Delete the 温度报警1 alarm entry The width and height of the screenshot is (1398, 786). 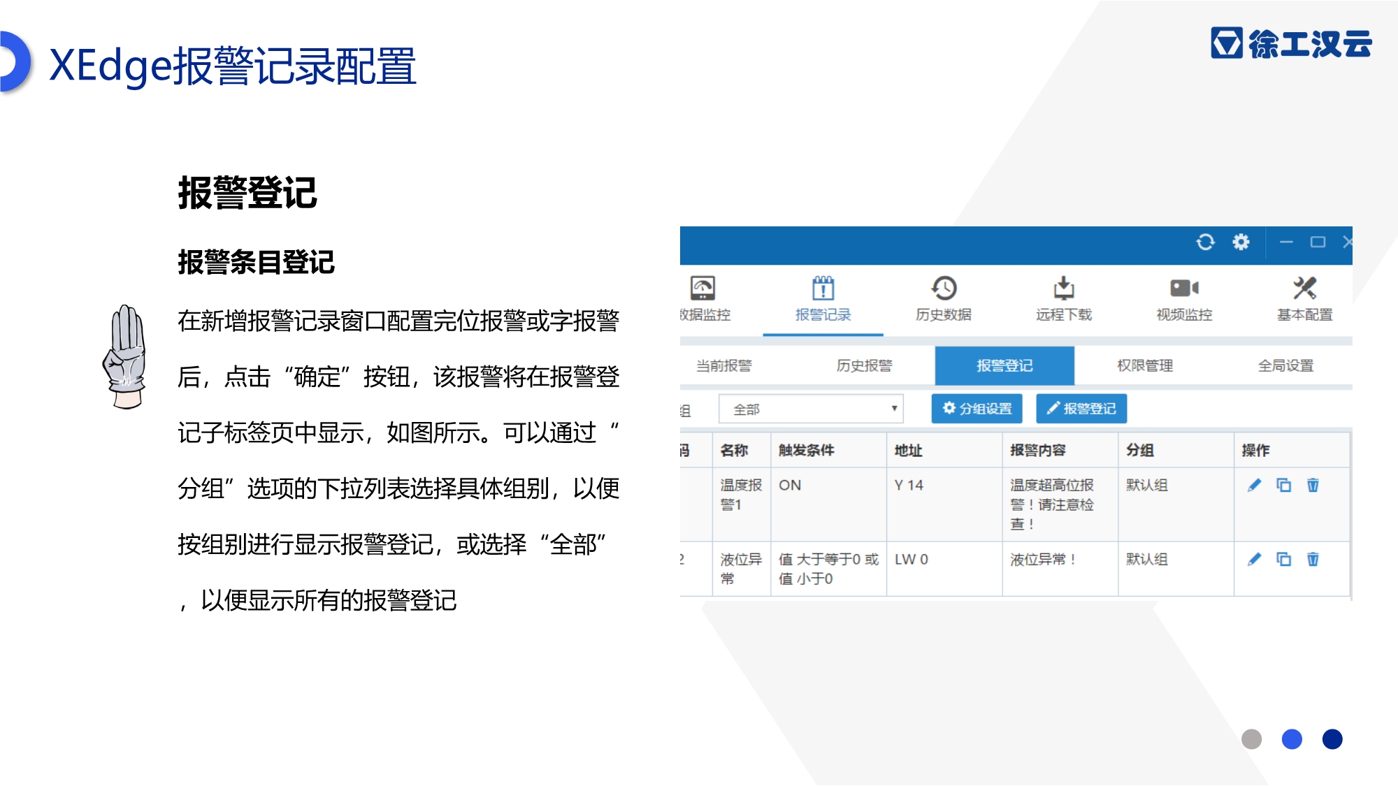click(x=1313, y=485)
